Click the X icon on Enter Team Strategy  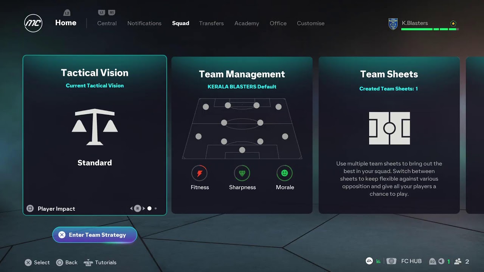(x=62, y=235)
